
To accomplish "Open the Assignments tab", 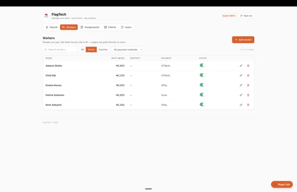I will click(90, 27).
